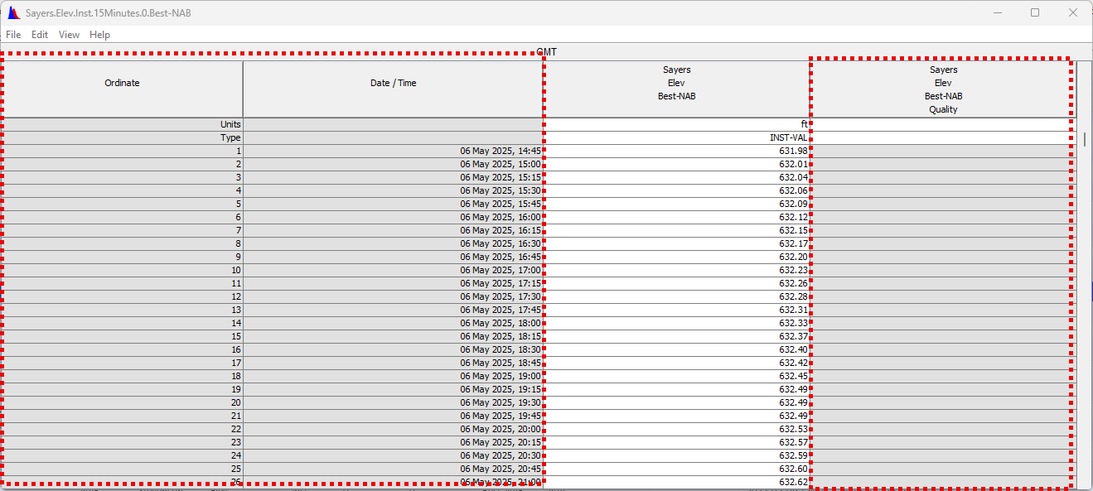
Task: Select the value cell 631.98
Action: coord(676,151)
